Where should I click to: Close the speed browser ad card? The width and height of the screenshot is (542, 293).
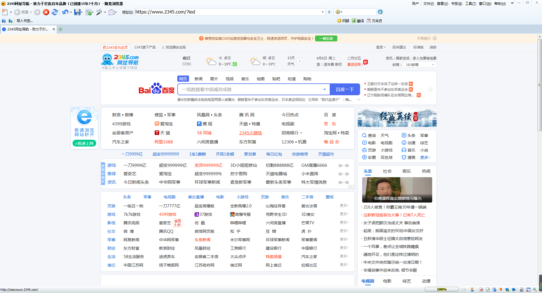click(x=97, y=108)
